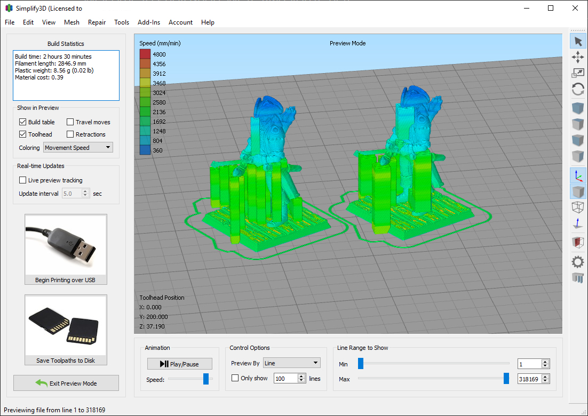Increase the Only show lines count
Viewport: 588px width, 416px height.
click(x=301, y=377)
